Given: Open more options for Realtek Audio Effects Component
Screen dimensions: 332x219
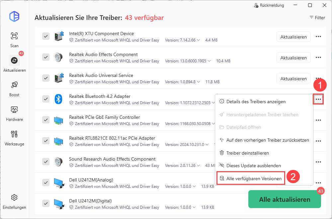Looking at the screenshot, I should click(318, 57).
